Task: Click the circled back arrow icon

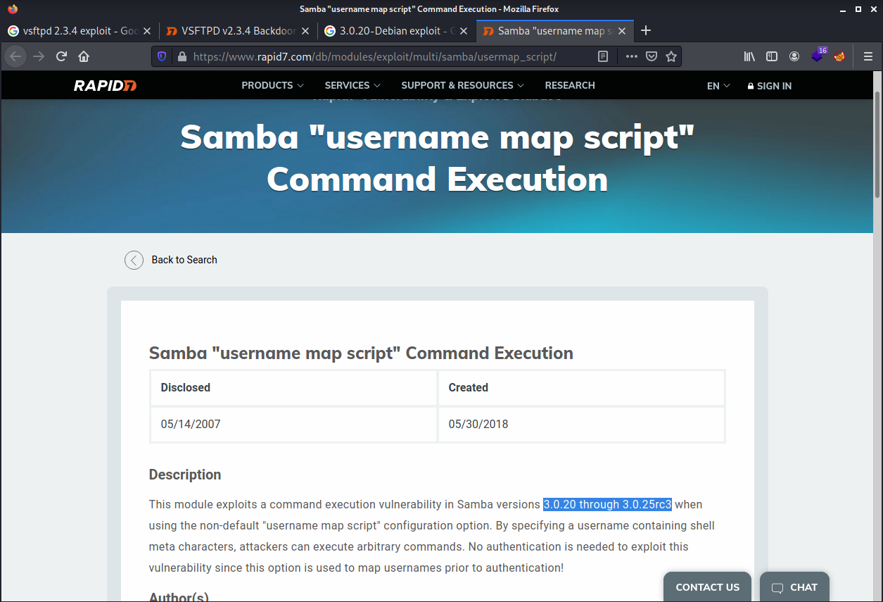Action: click(x=134, y=260)
